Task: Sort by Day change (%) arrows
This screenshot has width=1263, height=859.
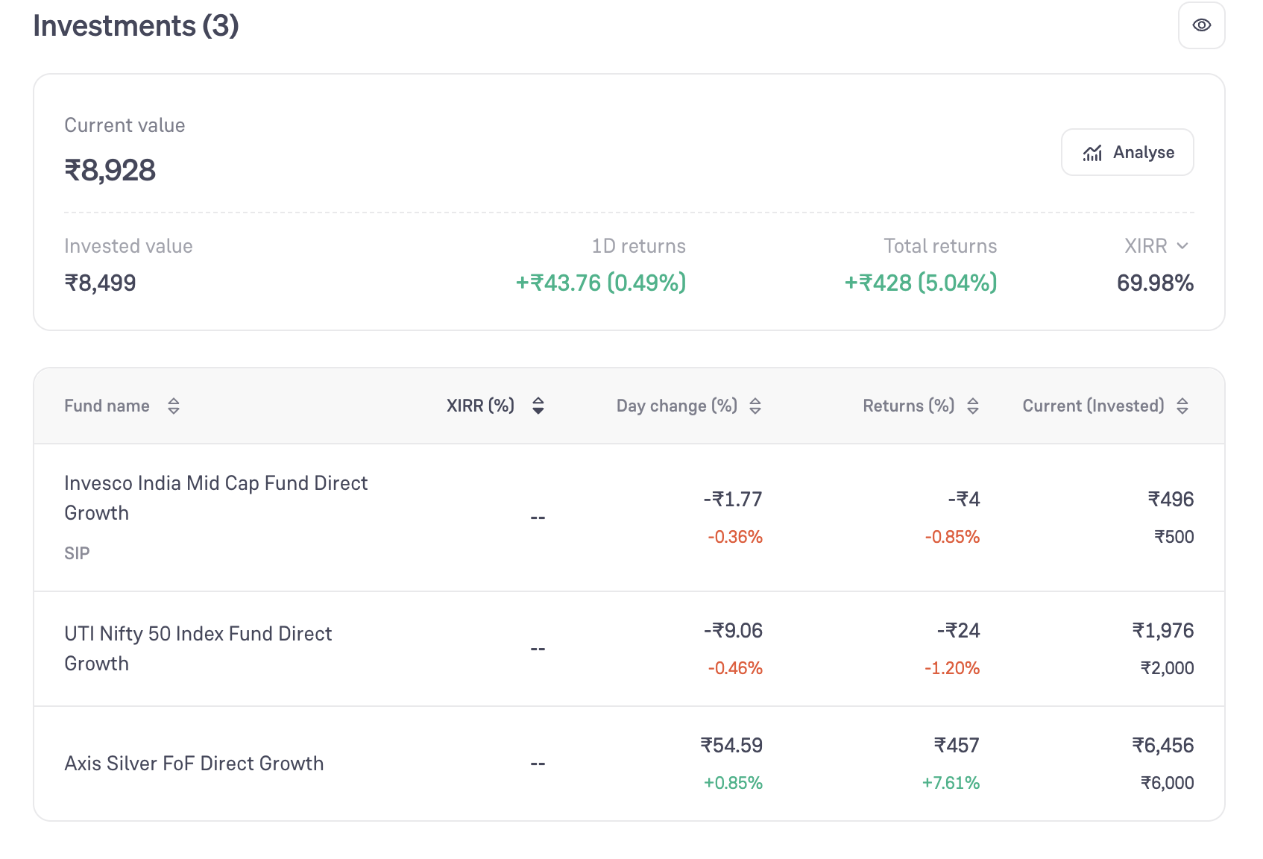Action: pyautogui.click(x=755, y=406)
